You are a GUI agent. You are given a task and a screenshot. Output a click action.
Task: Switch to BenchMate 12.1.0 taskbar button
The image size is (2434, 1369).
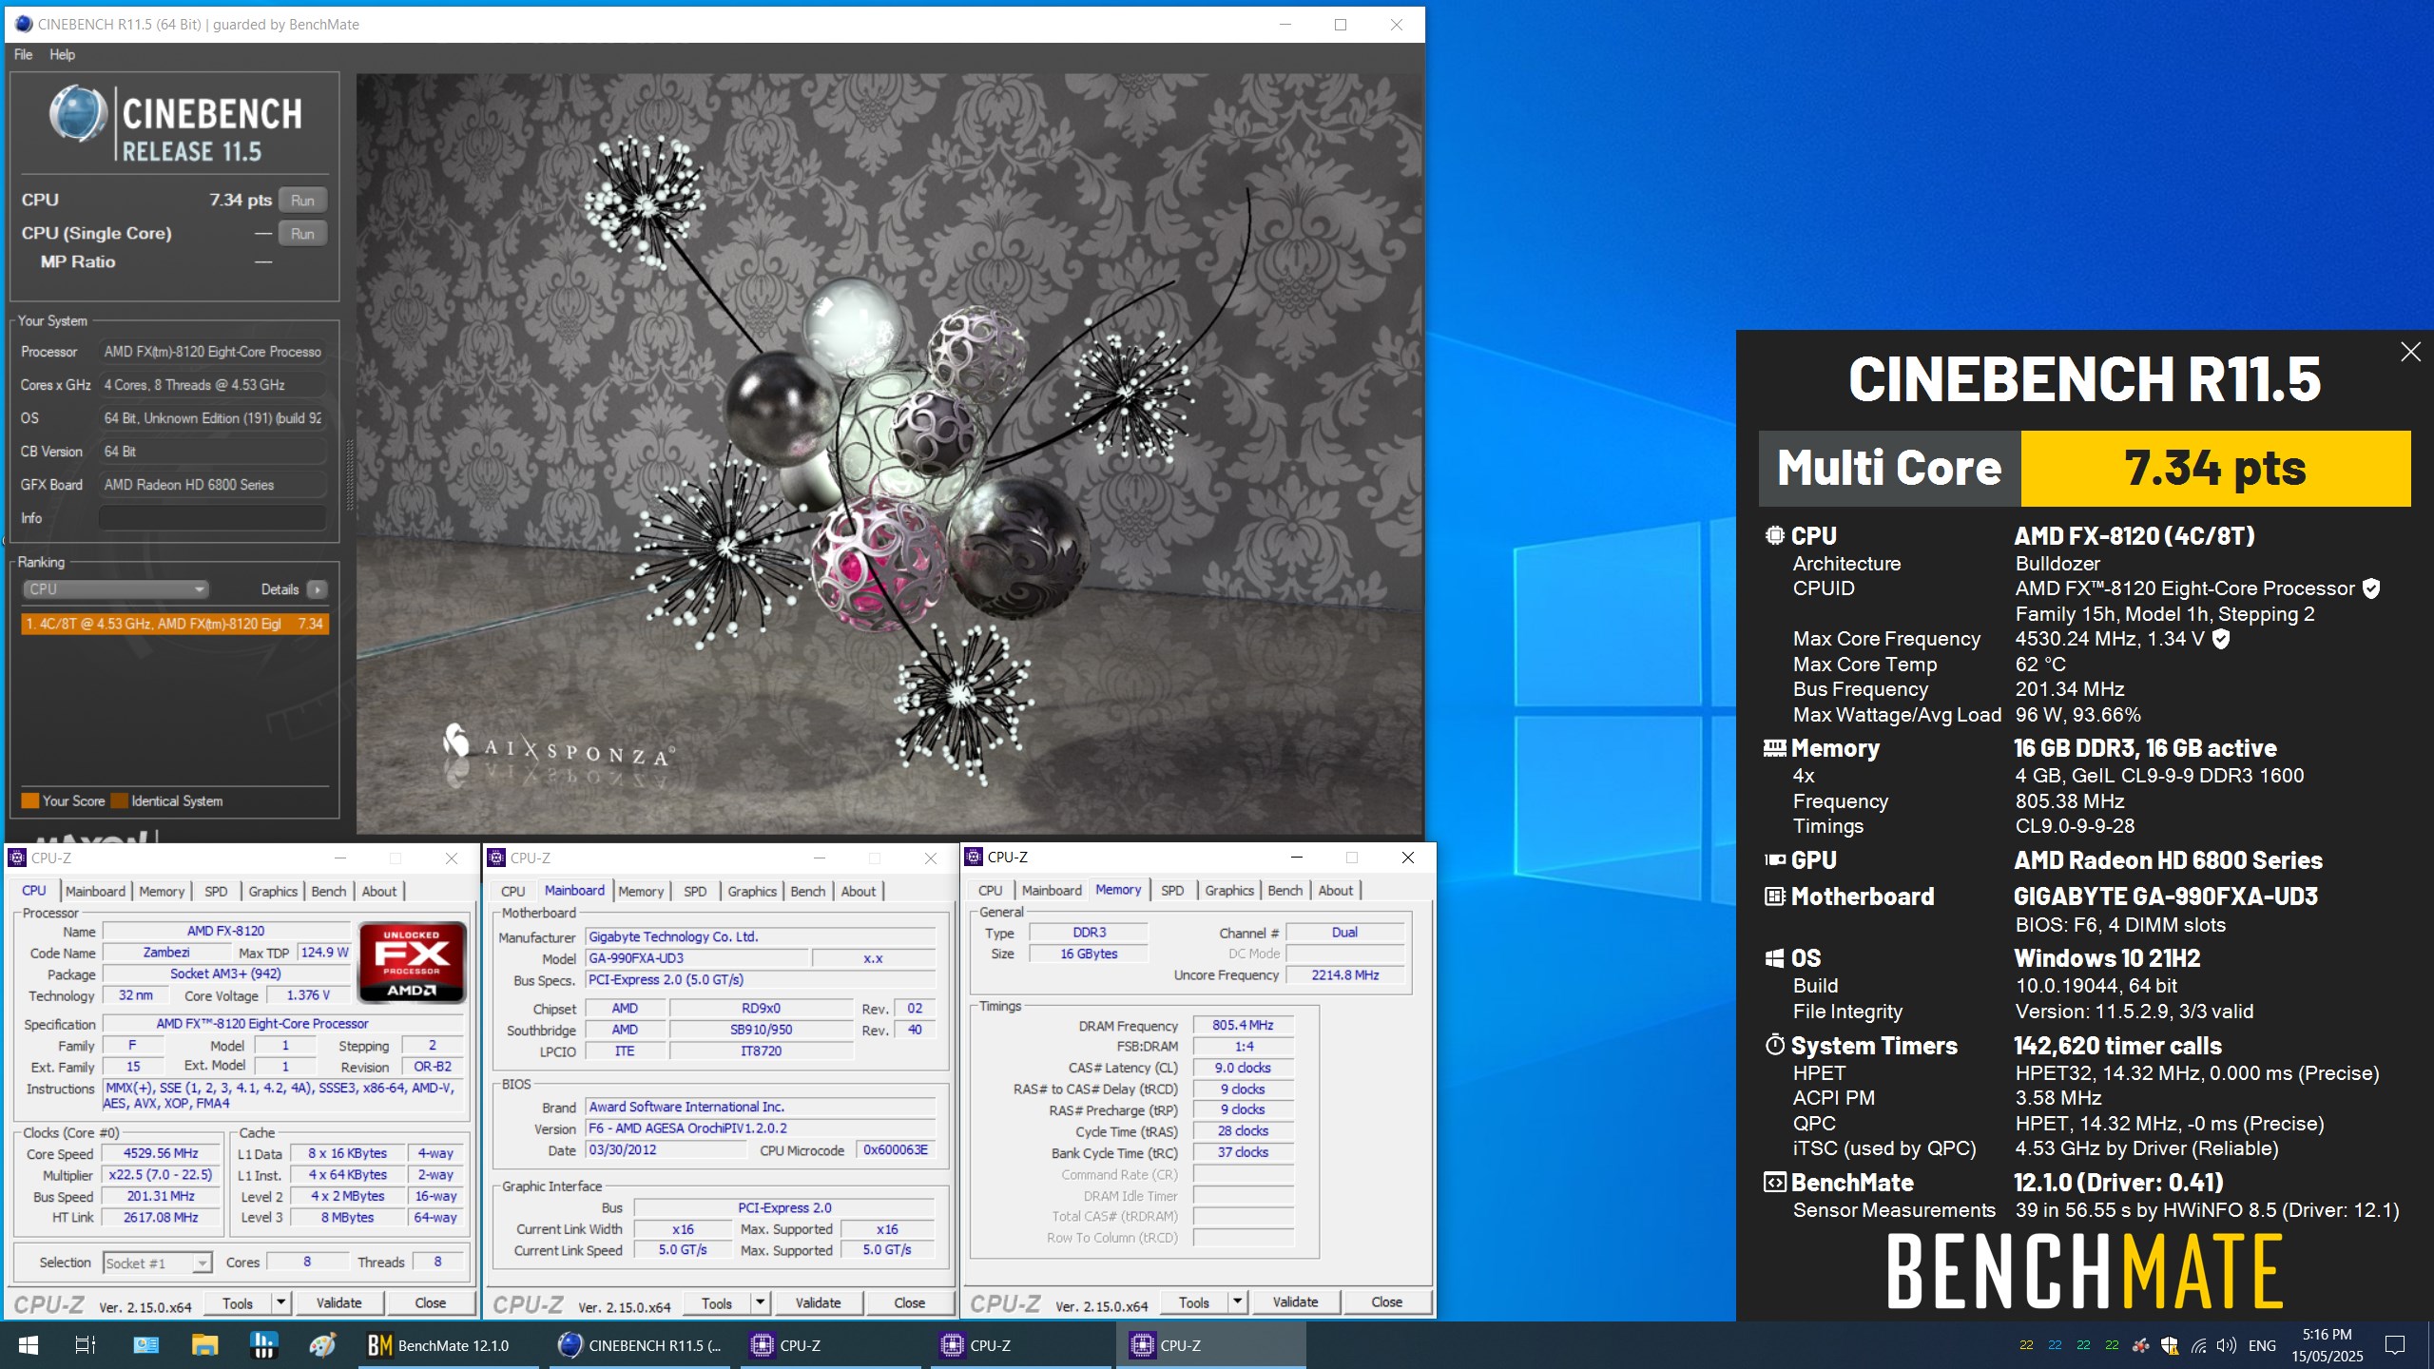pos(449,1345)
